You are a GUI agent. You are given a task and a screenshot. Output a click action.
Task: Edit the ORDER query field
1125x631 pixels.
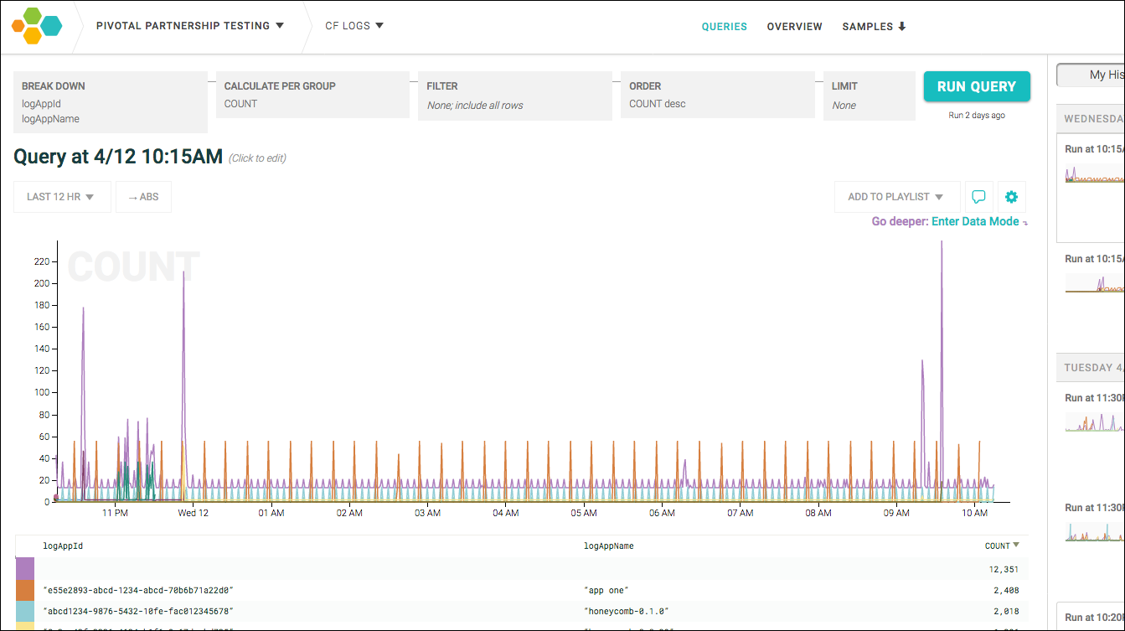pyautogui.click(x=718, y=94)
